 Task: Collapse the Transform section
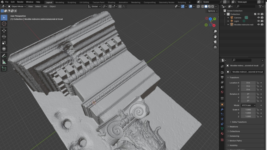tap(234, 78)
